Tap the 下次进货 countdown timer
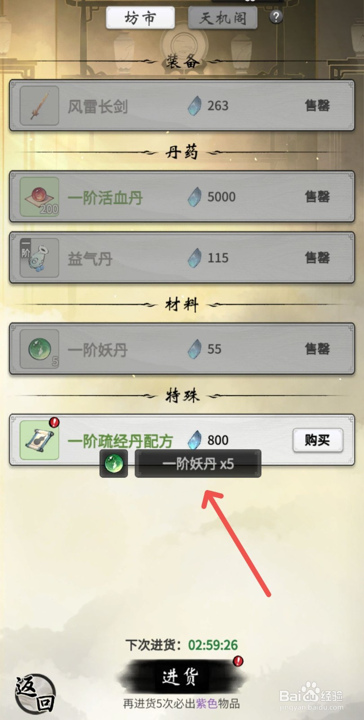The width and height of the screenshot is (364, 720). click(213, 645)
